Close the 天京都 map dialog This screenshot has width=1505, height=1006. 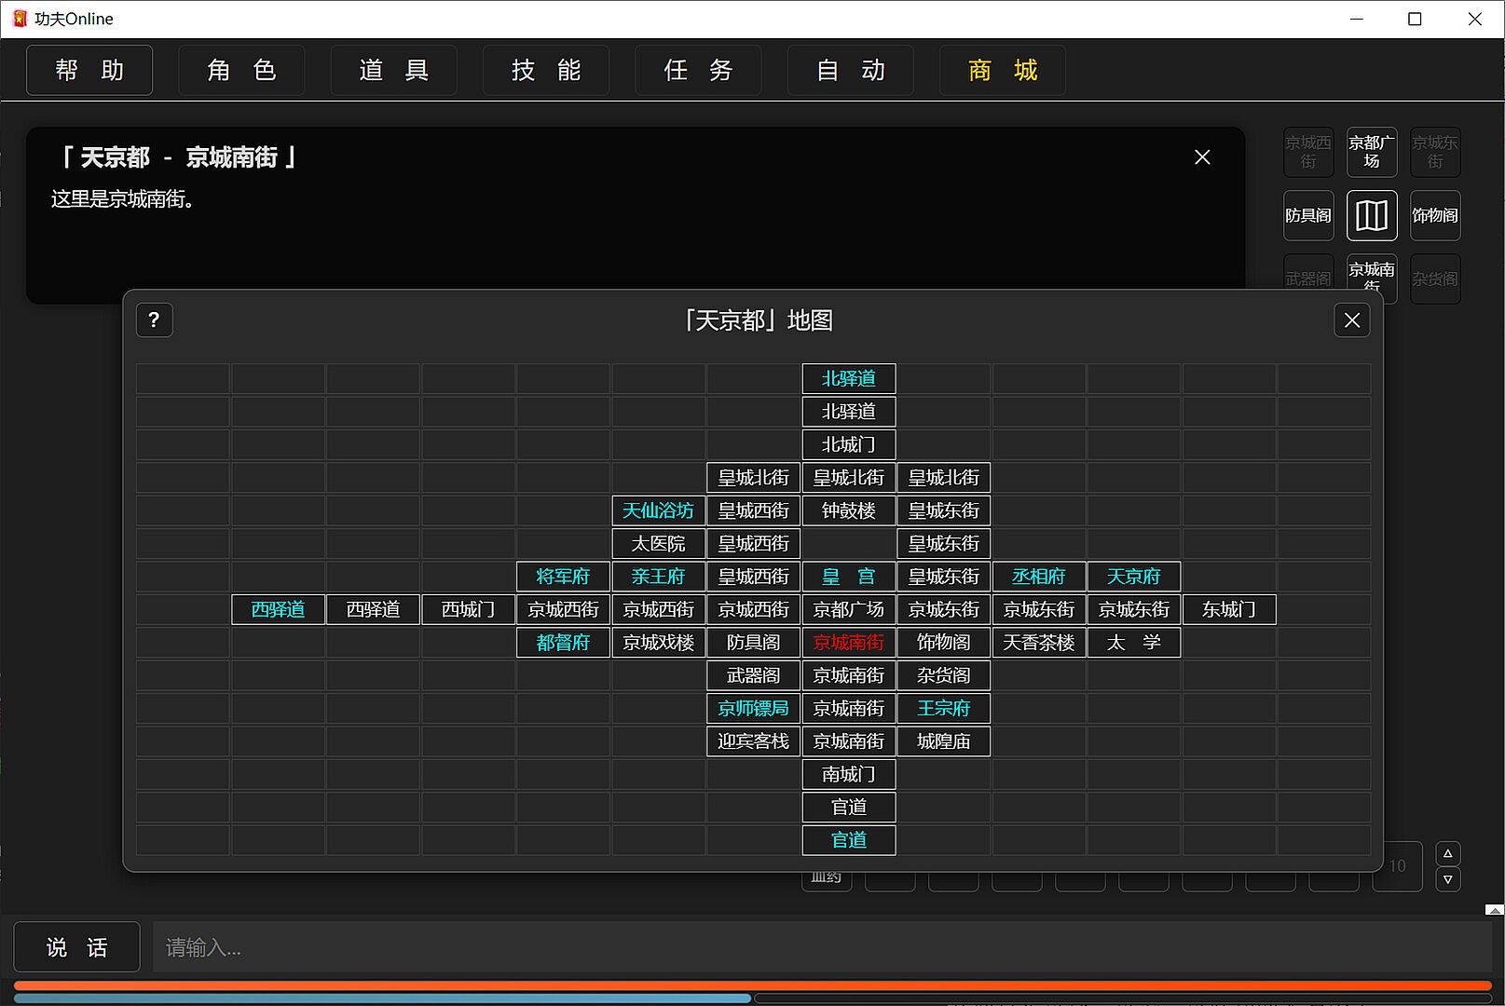click(x=1351, y=320)
